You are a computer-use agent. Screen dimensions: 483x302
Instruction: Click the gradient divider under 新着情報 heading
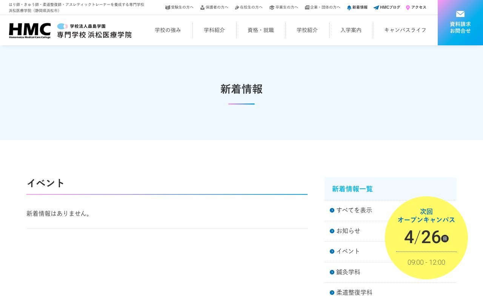pos(241,104)
